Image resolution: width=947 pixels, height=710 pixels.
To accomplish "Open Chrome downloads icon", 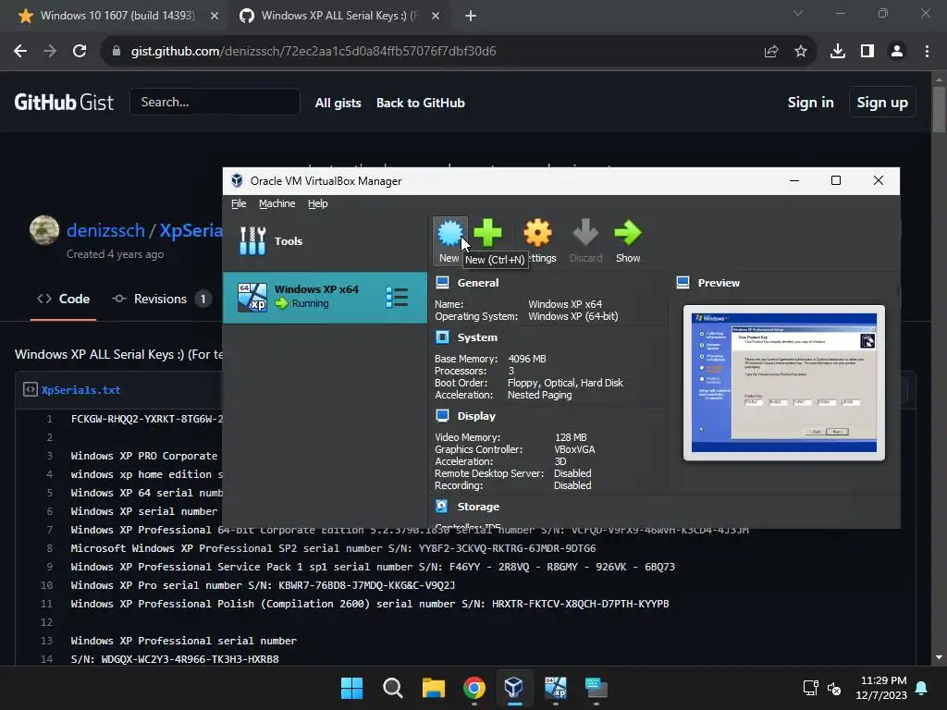I will pos(838,52).
